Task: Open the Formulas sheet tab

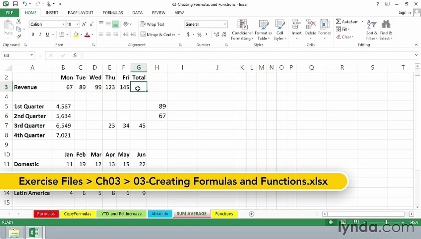Action: tap(46, 214)
